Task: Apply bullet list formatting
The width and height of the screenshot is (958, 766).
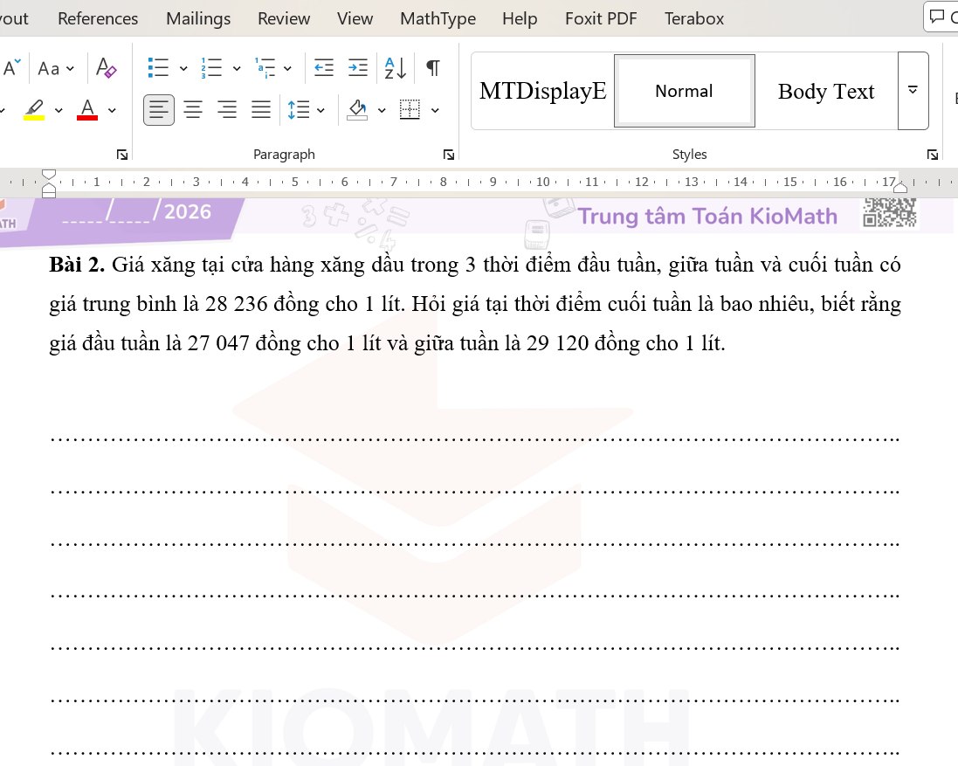Action: [158, 68]
